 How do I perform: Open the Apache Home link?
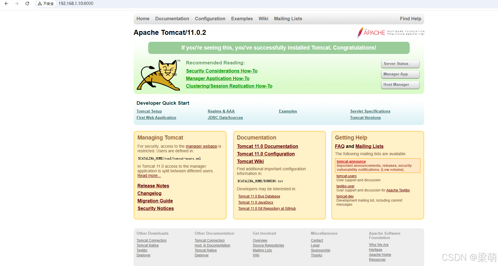[x=380, y=255]
